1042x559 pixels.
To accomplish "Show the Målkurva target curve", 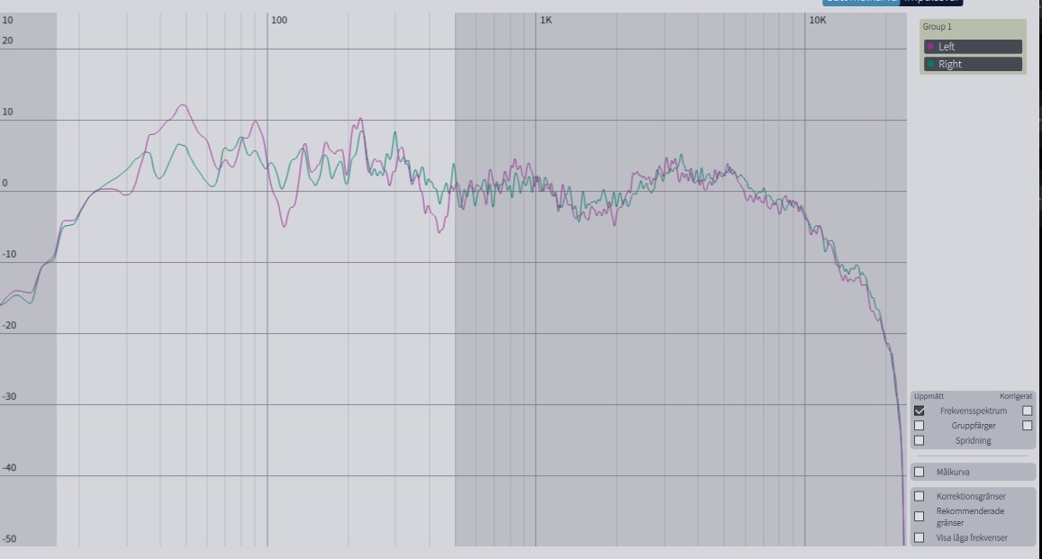I will point(919,472).
